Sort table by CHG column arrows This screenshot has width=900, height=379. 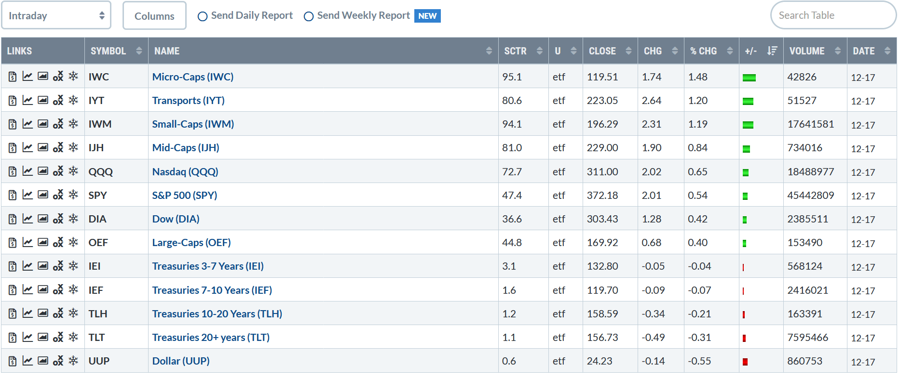[x=675, y=51]
